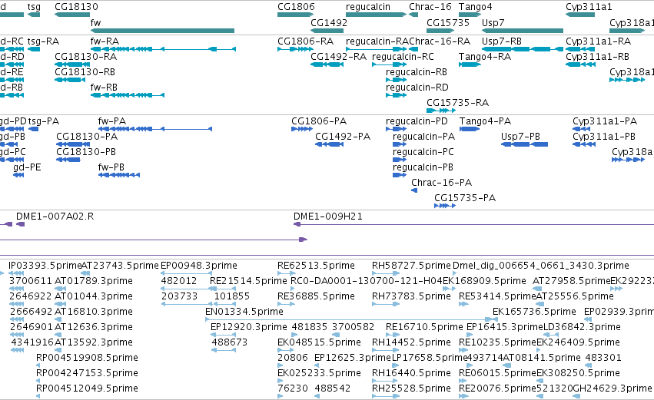The height and width of the screenshot is (400, 654).
Task: Select the fw-PA protein label
Action: pyautogui.click(x=111, y=121)
